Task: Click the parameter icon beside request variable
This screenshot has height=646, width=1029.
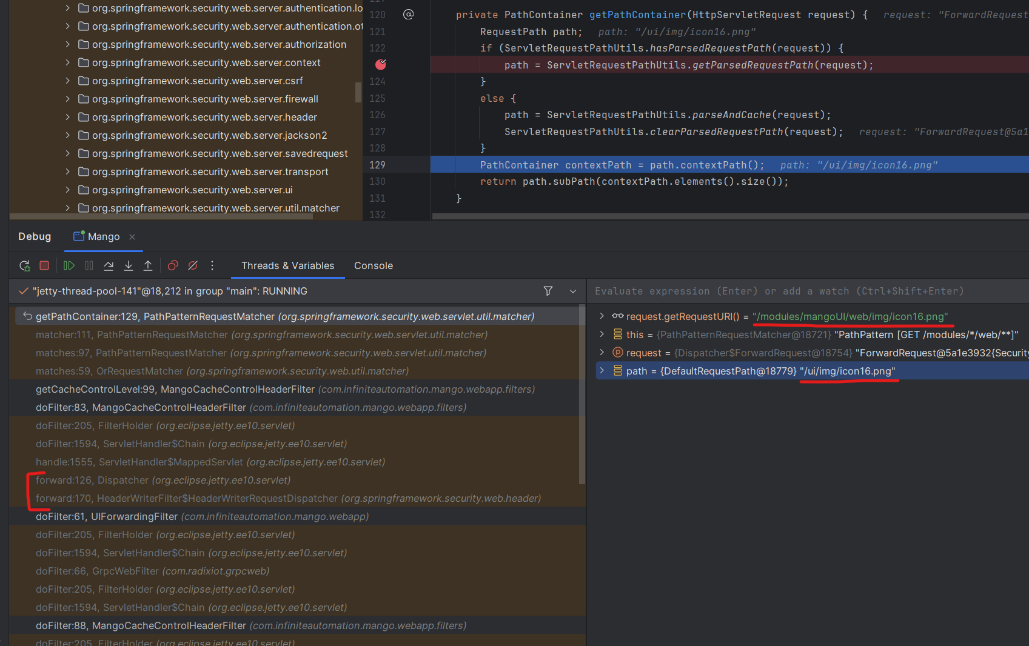Action: click(617, 353)
